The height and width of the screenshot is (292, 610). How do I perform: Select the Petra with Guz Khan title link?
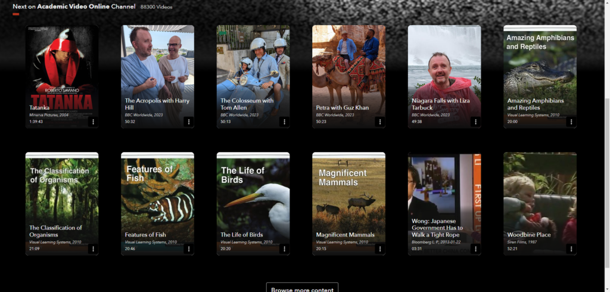coord(343,108)
